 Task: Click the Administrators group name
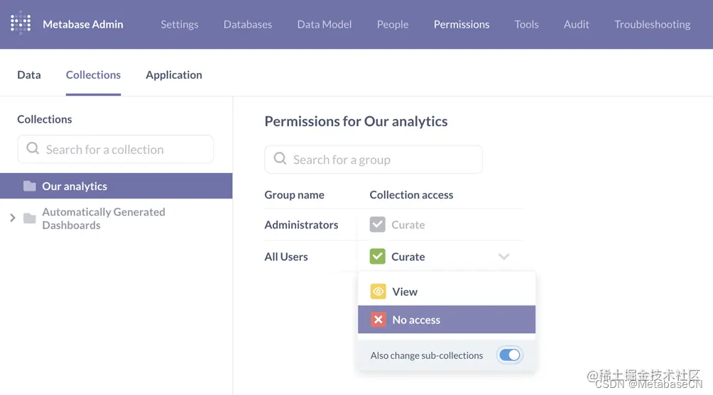pyautogui.click(x=301, y=225)
